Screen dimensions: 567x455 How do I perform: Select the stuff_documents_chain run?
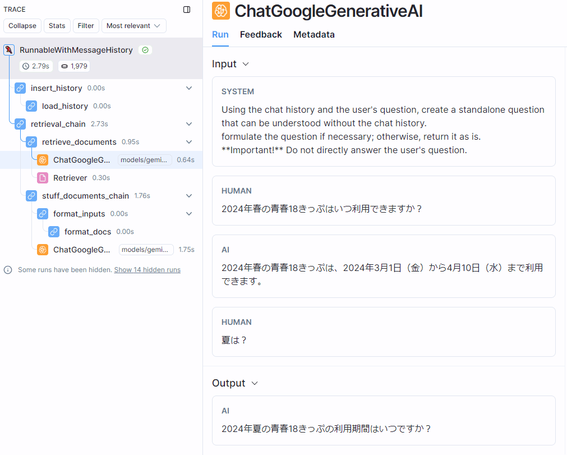(102, 196)
